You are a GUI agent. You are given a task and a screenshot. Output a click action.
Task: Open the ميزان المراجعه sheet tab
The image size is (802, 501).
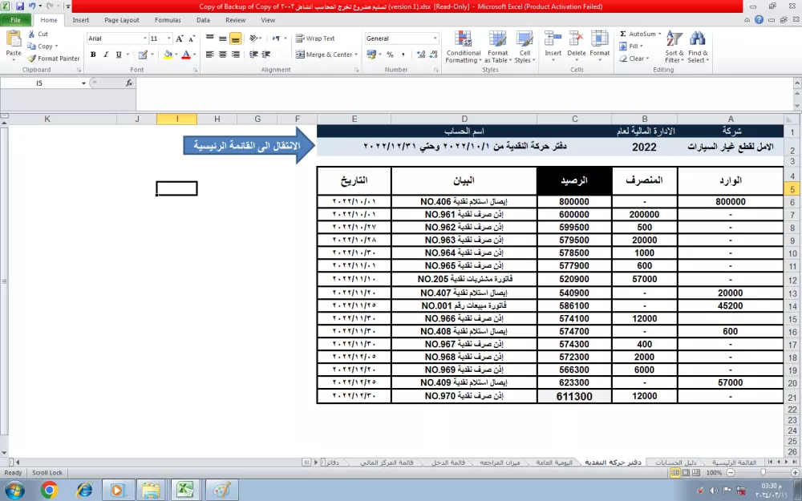500,463
